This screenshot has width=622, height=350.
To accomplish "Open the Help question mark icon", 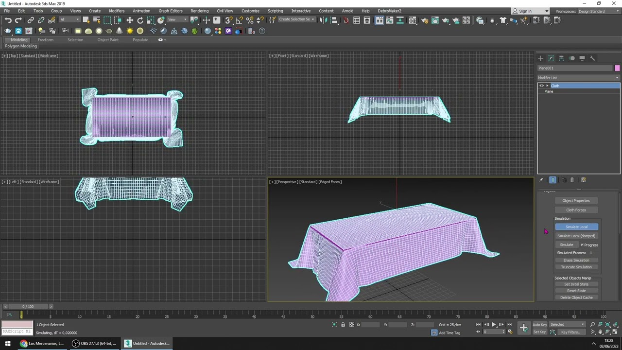I will coord(262,31).
